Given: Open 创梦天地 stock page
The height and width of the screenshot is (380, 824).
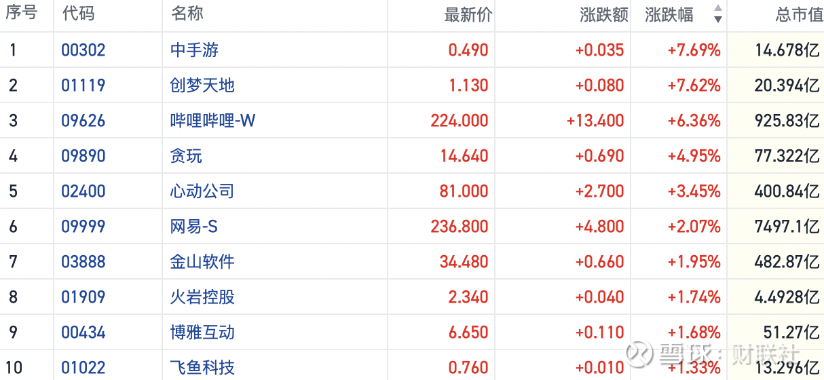Looking at the screenshot, I should coord(202,85).
